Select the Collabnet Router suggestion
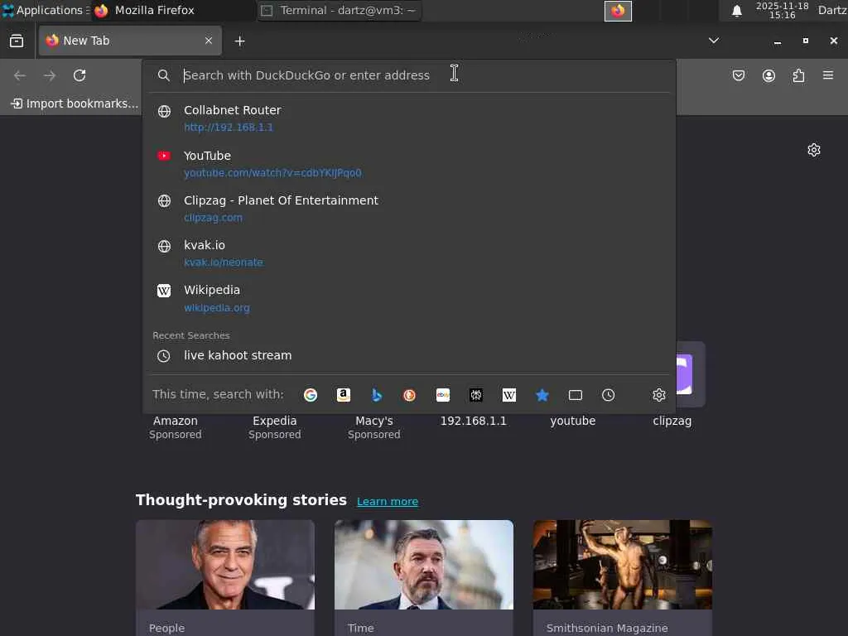 (409, 118)
